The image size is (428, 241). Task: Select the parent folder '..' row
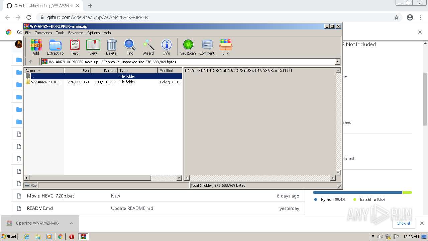(x=103, y=76)
